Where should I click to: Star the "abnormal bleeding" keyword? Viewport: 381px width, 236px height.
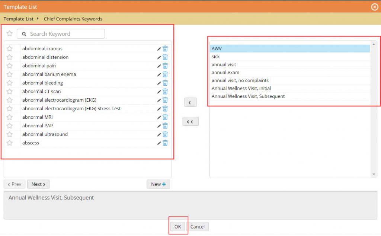10,83
